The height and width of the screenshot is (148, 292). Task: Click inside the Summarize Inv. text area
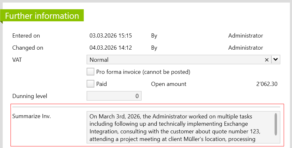[x=179, y=127]
